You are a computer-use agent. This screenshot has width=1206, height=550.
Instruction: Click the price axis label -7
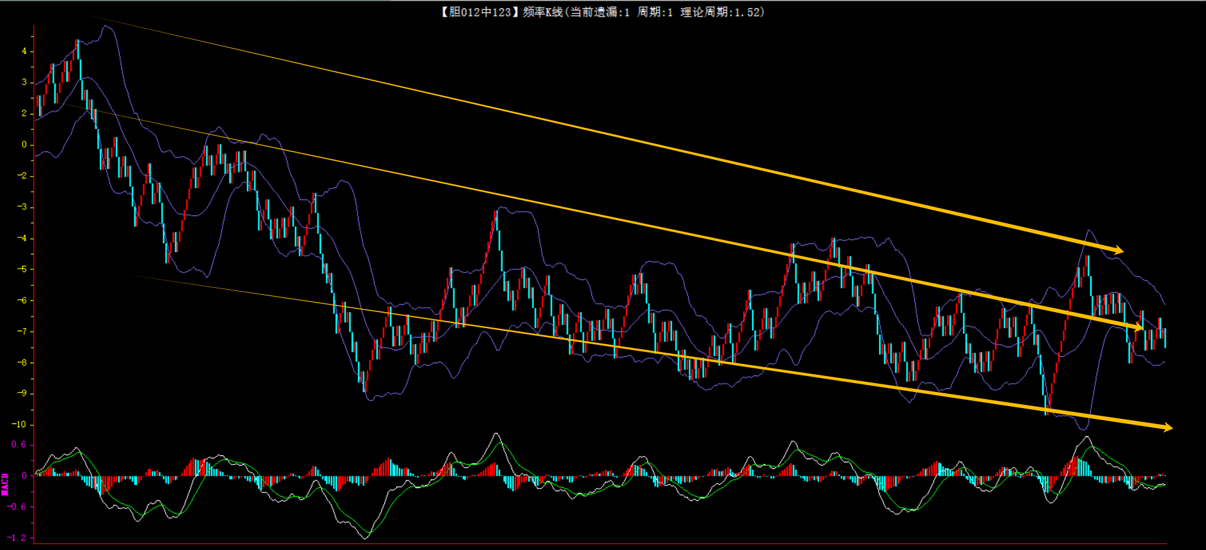click(22, 331)
